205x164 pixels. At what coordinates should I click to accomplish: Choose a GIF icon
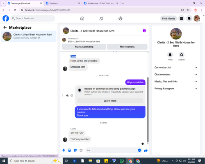coord(81,150)
